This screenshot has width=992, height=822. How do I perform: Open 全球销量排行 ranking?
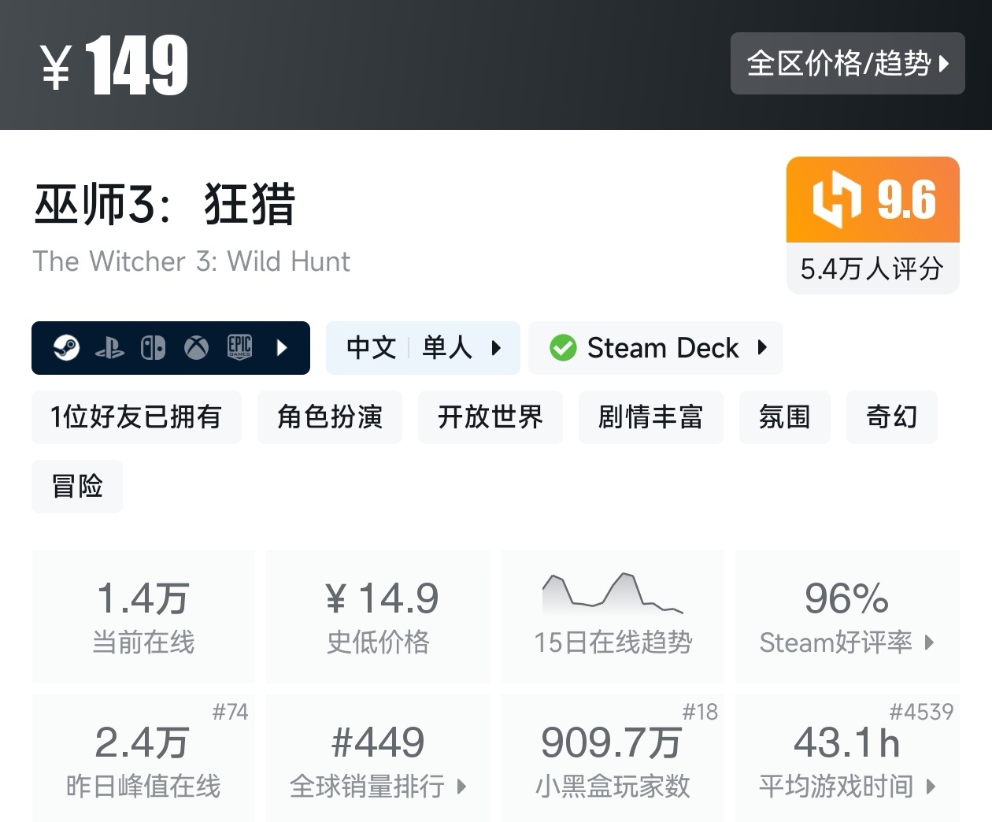(x=378, y=757)
